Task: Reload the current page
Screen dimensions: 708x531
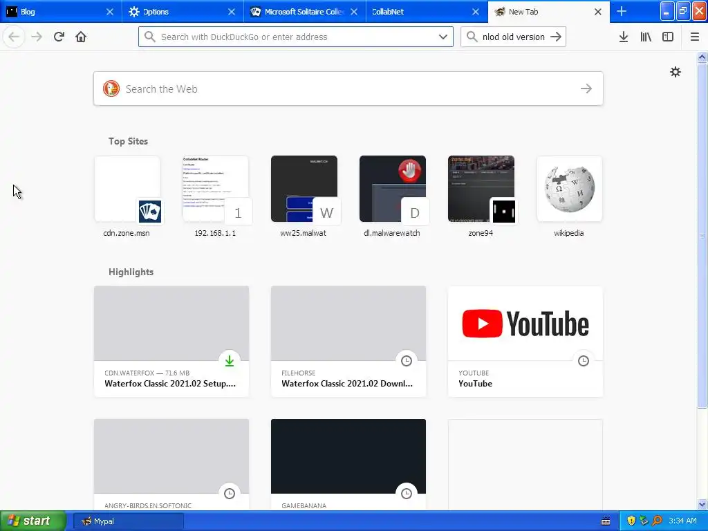Action: click(59, 37)
